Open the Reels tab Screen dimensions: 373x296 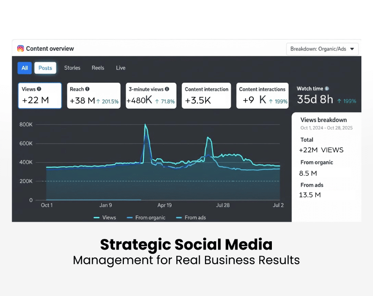pyautogui.click(x=98, y=68)
